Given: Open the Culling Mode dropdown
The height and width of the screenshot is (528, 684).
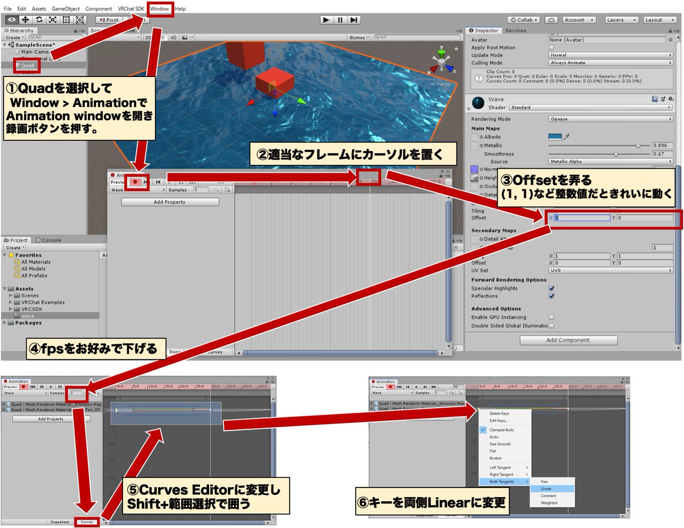Looking at the screenshot, I should tap(611, 63).
